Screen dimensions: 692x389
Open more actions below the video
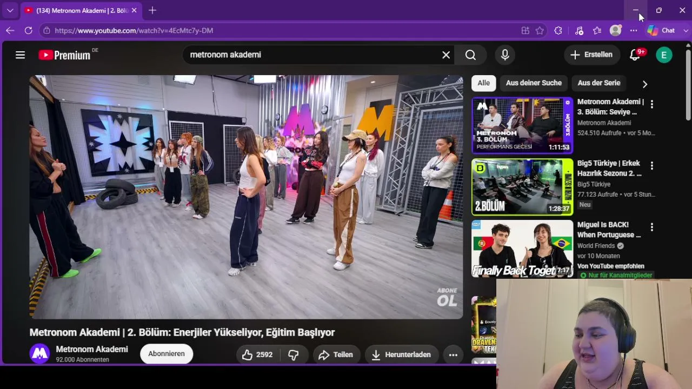tap(453, 354)
